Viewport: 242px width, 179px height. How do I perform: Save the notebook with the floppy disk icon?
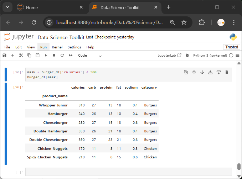5,55
